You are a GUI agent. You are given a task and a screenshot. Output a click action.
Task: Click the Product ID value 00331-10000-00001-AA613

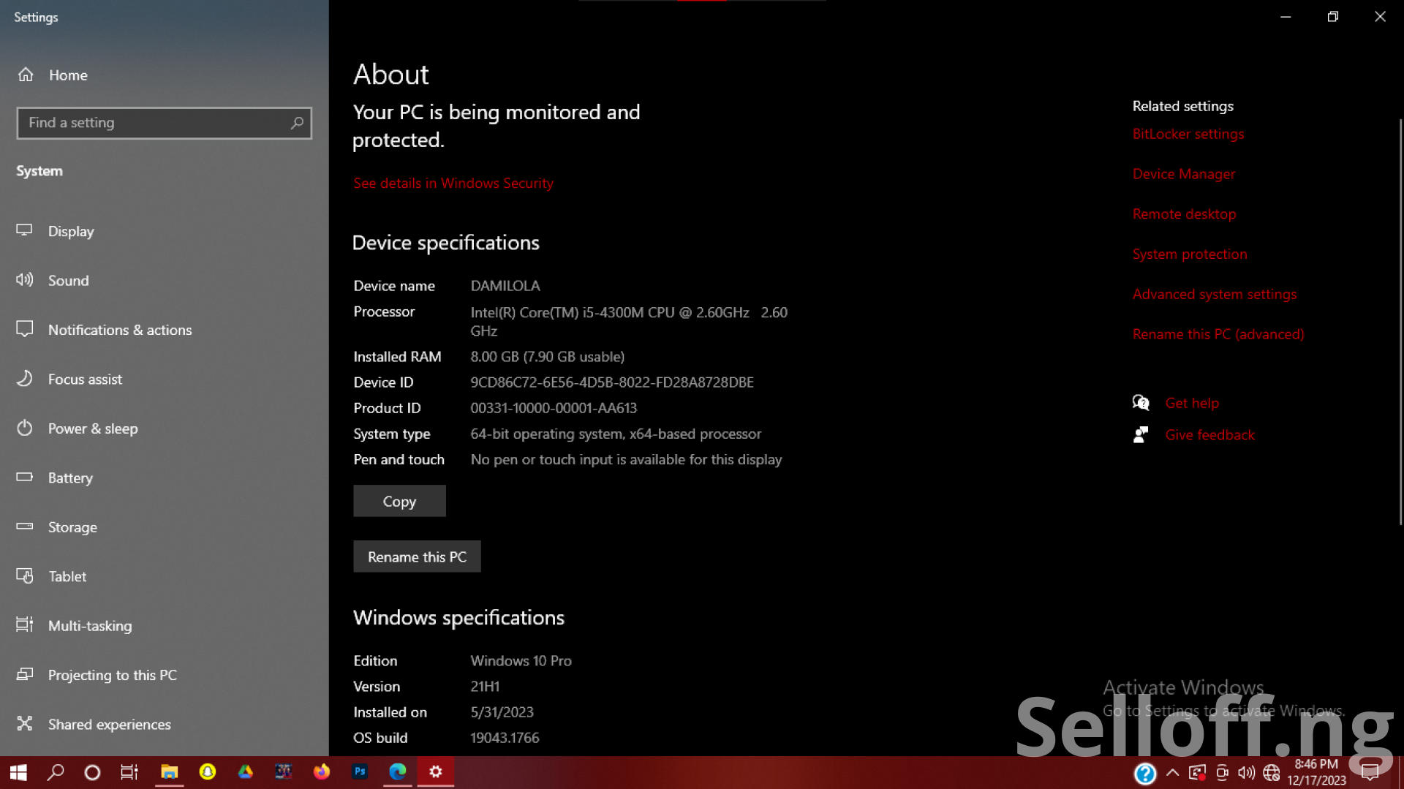[554, 408]
